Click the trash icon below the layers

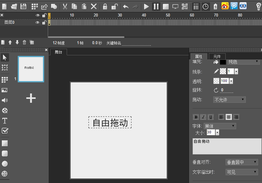25,42
